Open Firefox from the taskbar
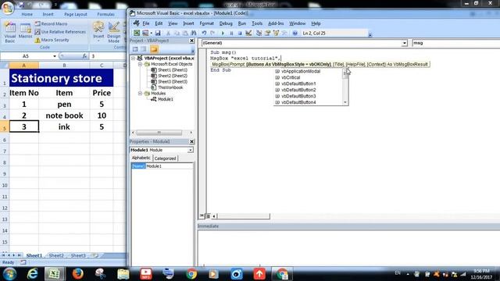Screen dimensions: 500x281 click(x=77, y=274)
